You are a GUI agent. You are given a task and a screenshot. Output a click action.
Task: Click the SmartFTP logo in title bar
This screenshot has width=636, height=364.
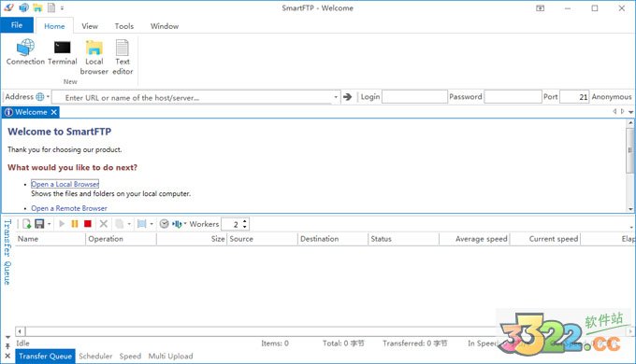pos(9,7)
